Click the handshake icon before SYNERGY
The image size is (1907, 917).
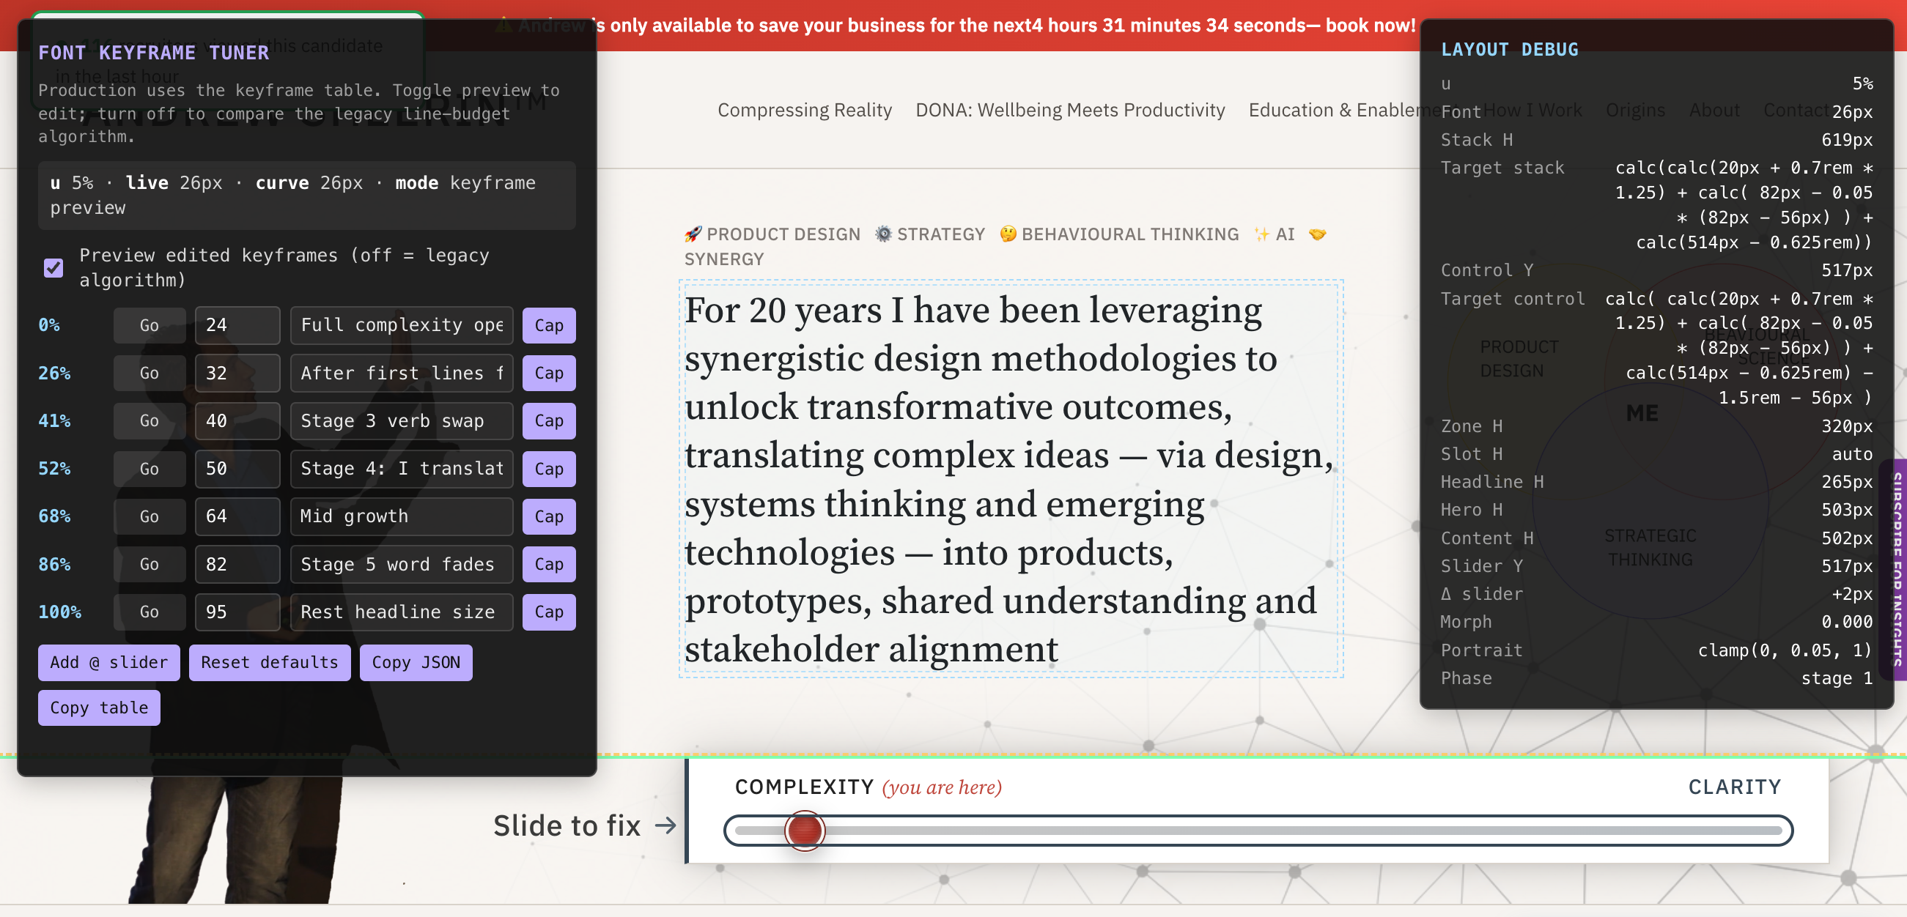tap(1318, 234)
